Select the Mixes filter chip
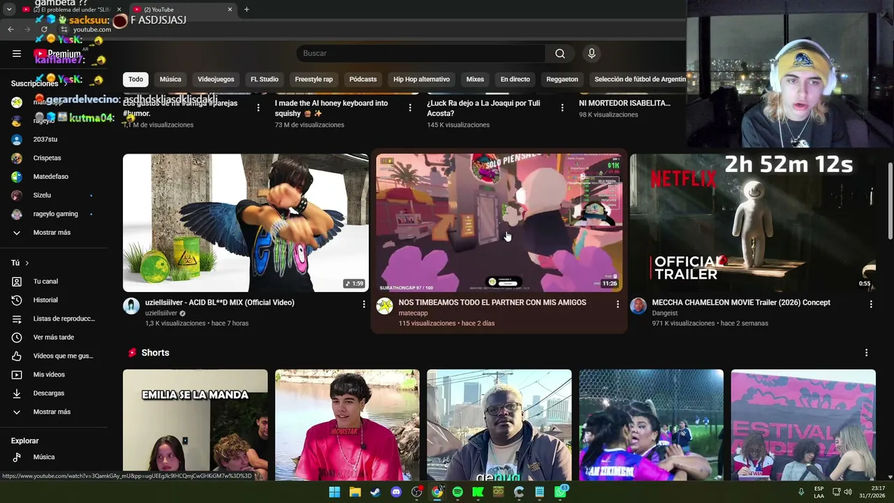Image resolution: width=894 pixels, height=503 pixels. coord(475,80)
